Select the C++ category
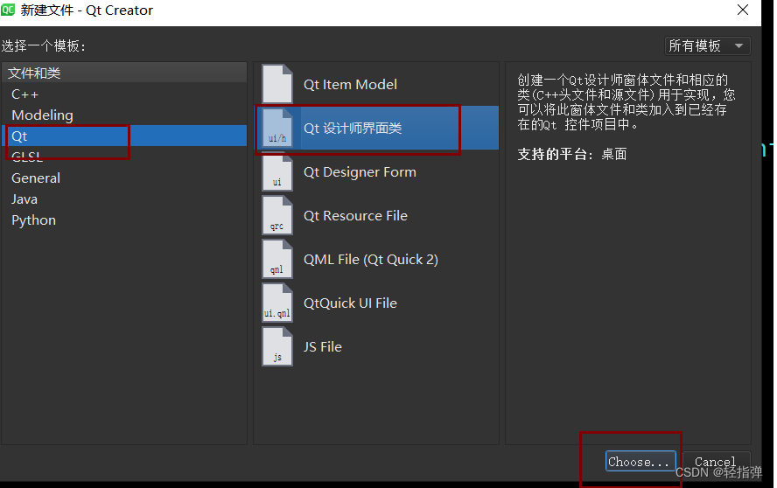This screenshot has height=488, width=777. 124,94
